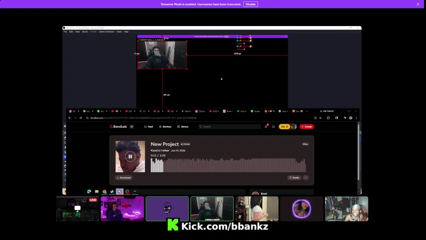Select webcam source in OBS preview

pos(162,55)
